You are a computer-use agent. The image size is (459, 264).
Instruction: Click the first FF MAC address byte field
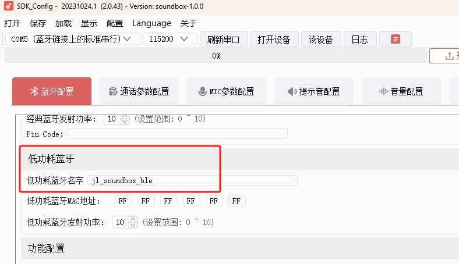click(x=123, y=201)
